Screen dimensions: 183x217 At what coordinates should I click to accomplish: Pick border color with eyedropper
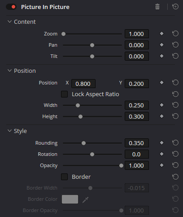(x=85, y=200)
